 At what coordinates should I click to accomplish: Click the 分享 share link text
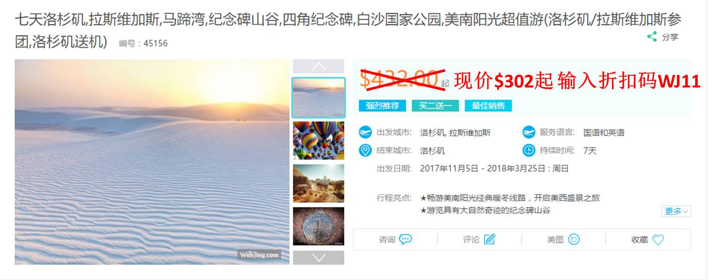(670, 37)
